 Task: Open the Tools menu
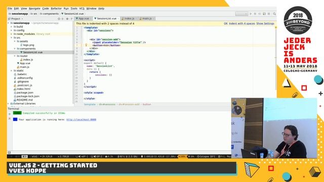tap(74, 9)
